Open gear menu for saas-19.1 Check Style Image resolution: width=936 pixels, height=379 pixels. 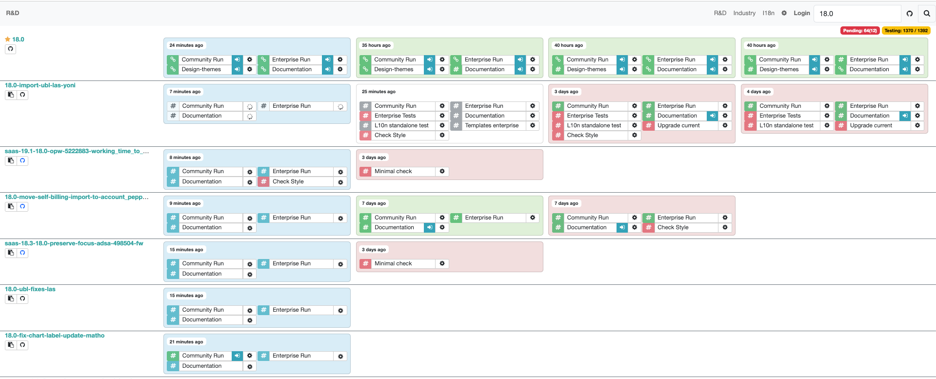click(340, 182)
